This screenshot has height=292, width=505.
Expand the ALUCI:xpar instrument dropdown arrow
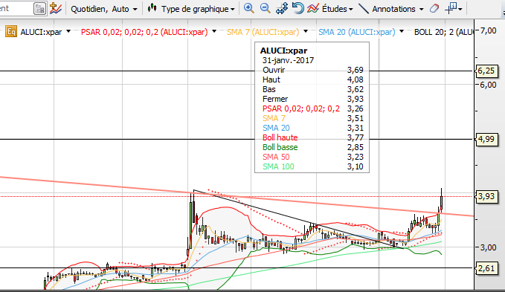coord(68,31)
